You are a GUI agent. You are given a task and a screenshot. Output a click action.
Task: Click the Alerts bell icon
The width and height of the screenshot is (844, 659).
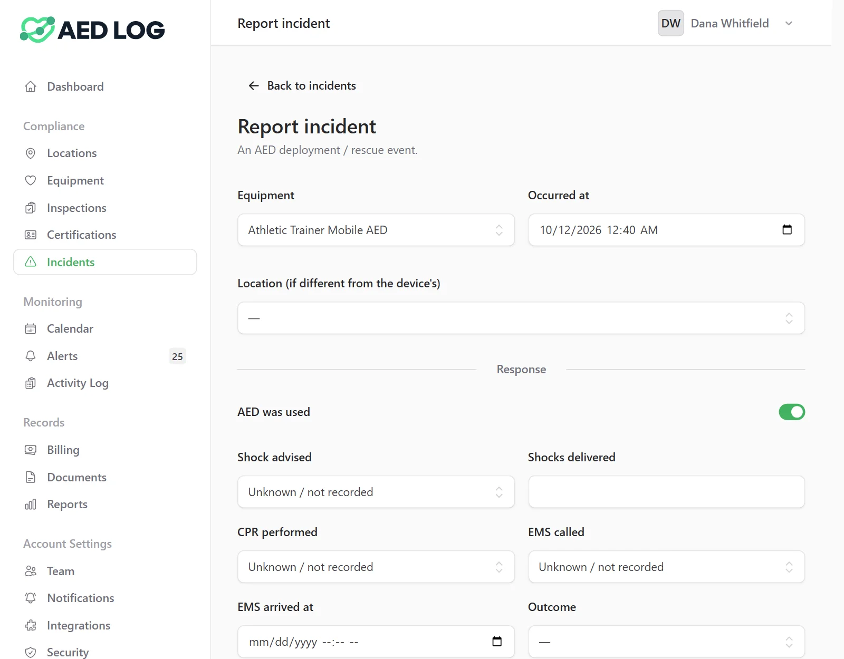(31, 356)
